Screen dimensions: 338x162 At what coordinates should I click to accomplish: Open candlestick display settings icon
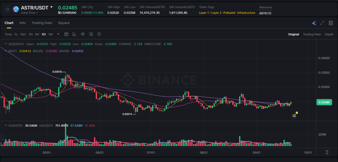tap(83, 34)
